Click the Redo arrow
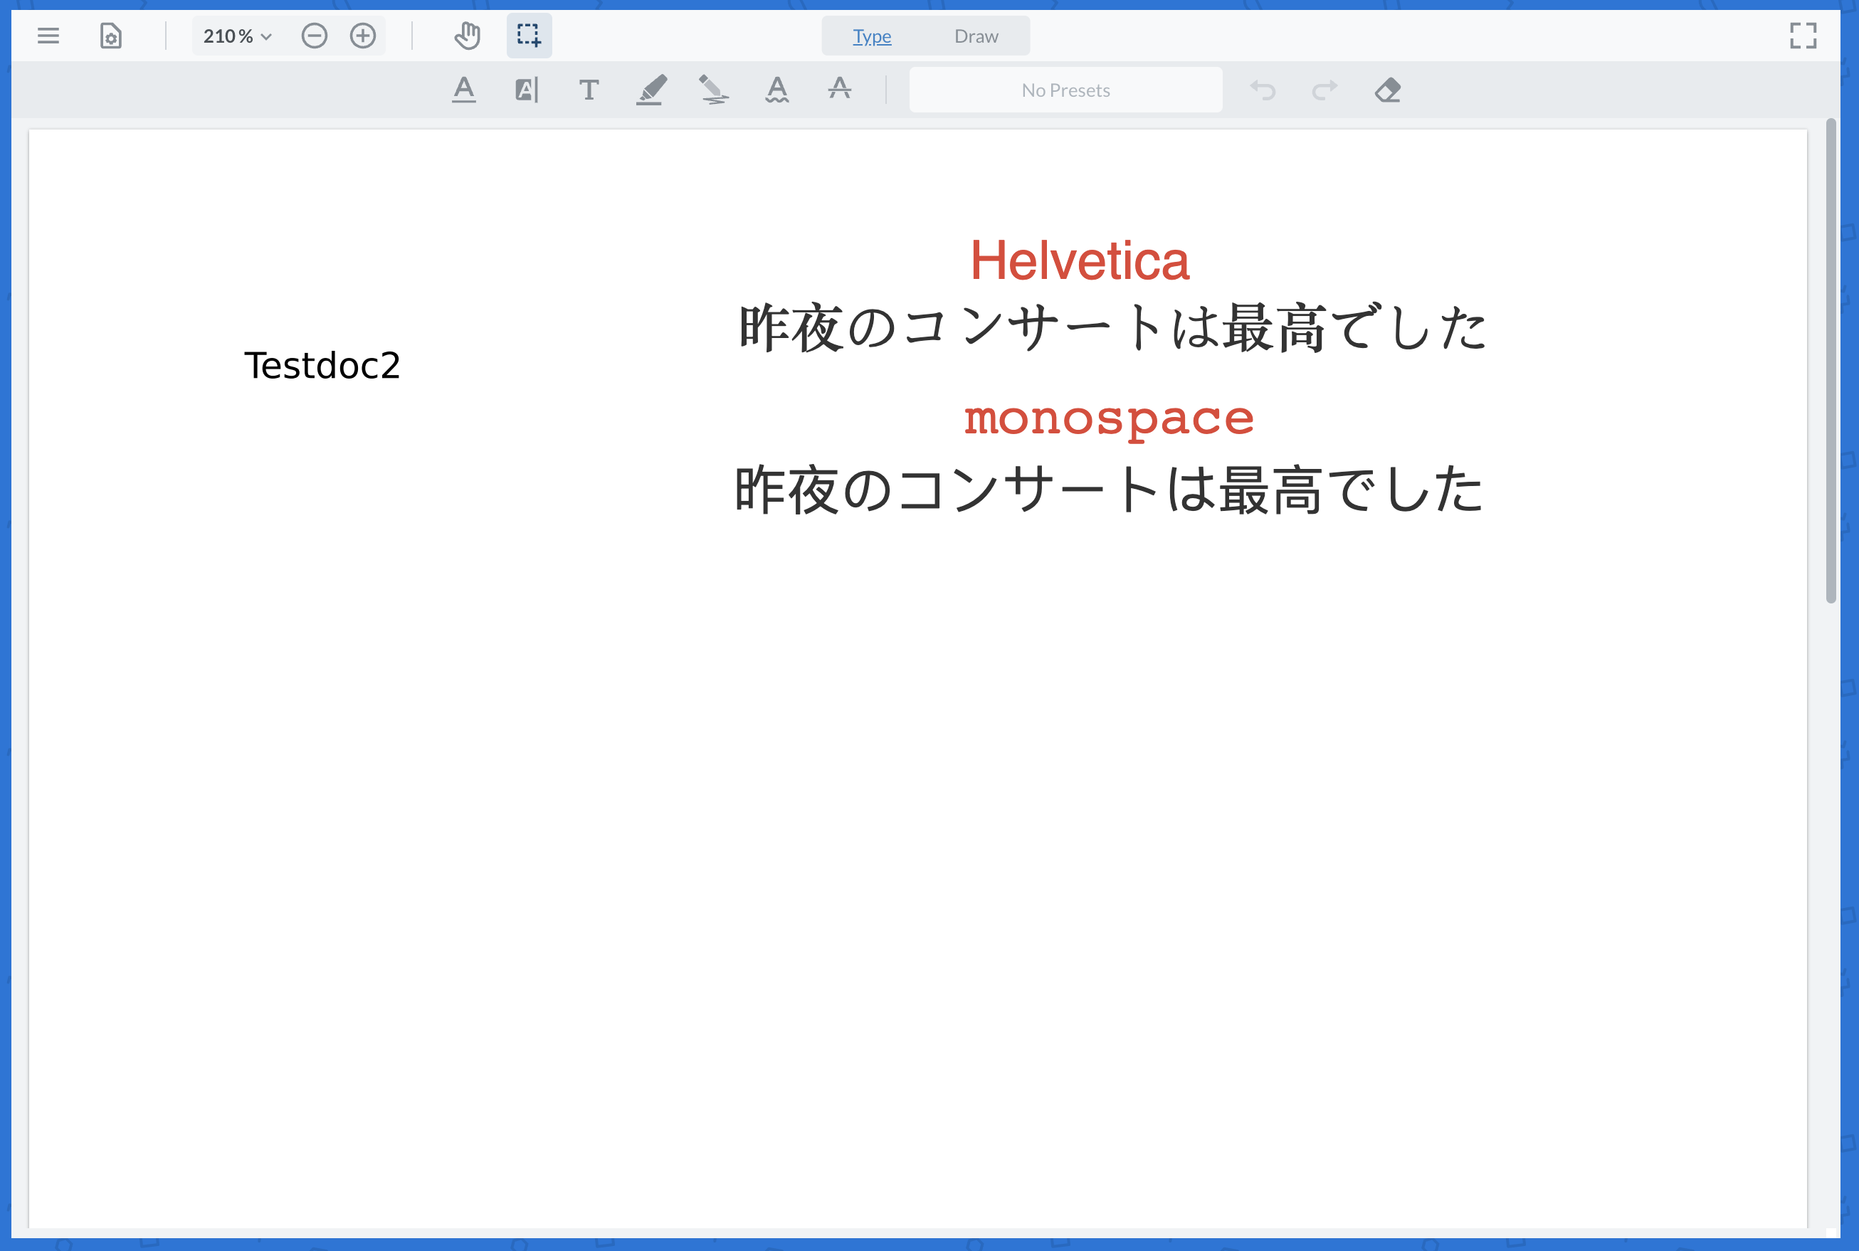 click(1325, 90)
